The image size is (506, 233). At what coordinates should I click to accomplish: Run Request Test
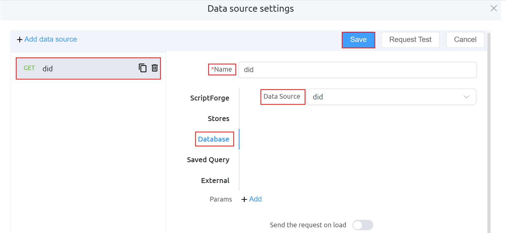coord(410,40)
